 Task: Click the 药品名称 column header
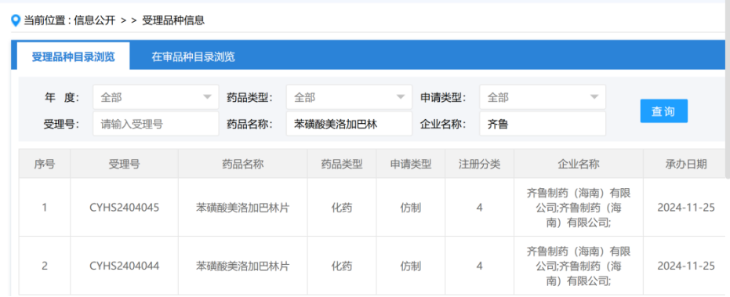[242, 164]
